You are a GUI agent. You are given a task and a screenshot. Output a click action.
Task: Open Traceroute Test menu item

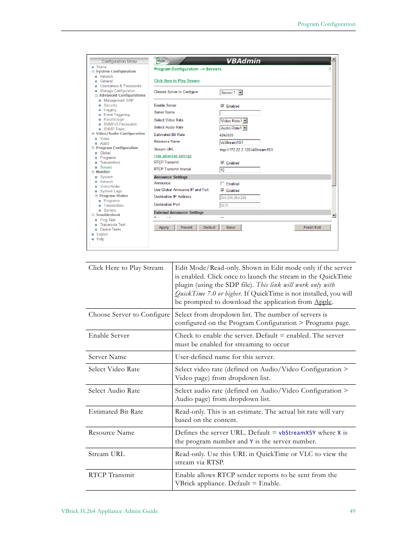[112, 225]
